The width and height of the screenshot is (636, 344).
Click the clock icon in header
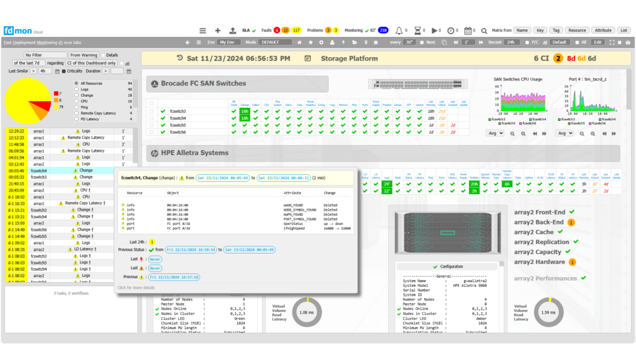[x=451, y=30]
